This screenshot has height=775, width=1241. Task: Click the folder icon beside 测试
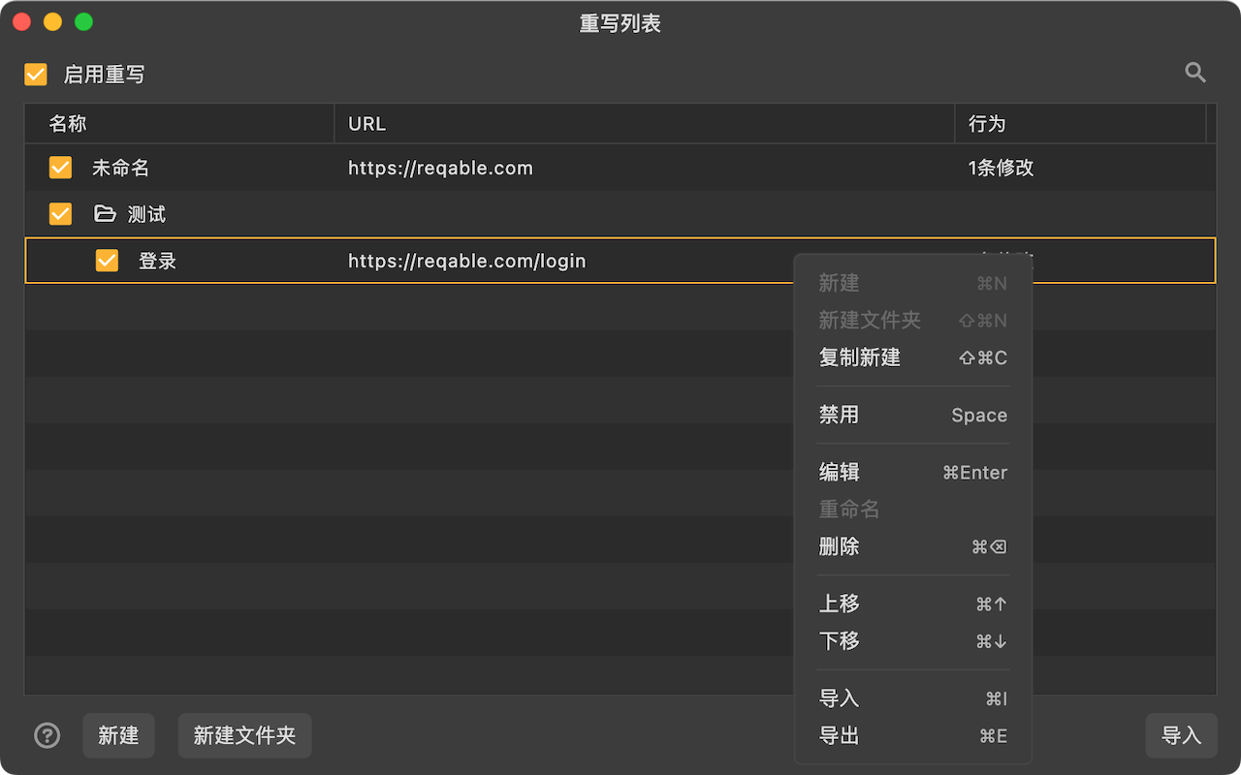point(105,214)
